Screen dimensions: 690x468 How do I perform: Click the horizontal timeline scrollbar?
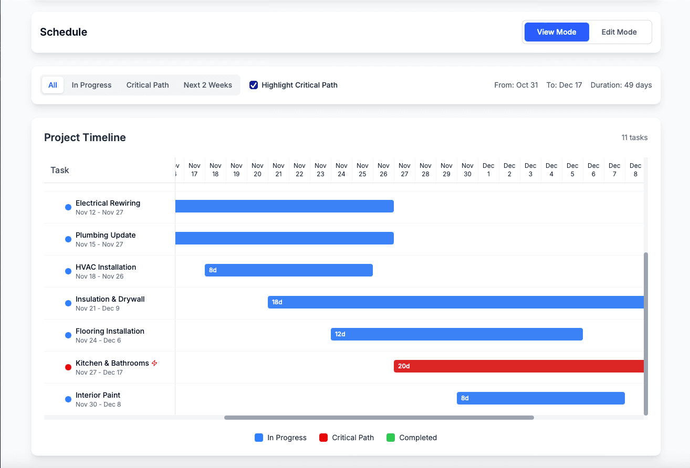pyautogui.click(x=379, y=417)
